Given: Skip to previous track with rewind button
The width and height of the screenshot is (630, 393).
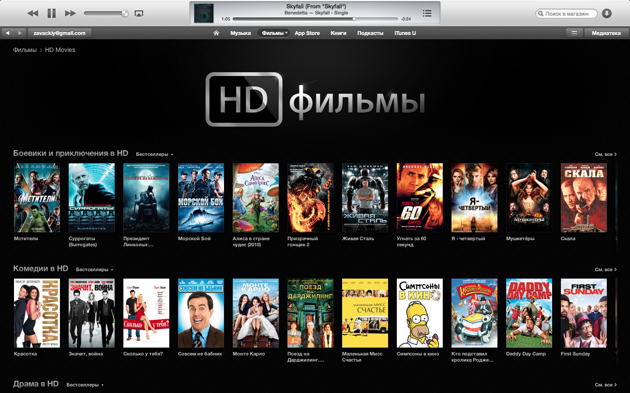Looking at the screenshot, I should point(33,13).
